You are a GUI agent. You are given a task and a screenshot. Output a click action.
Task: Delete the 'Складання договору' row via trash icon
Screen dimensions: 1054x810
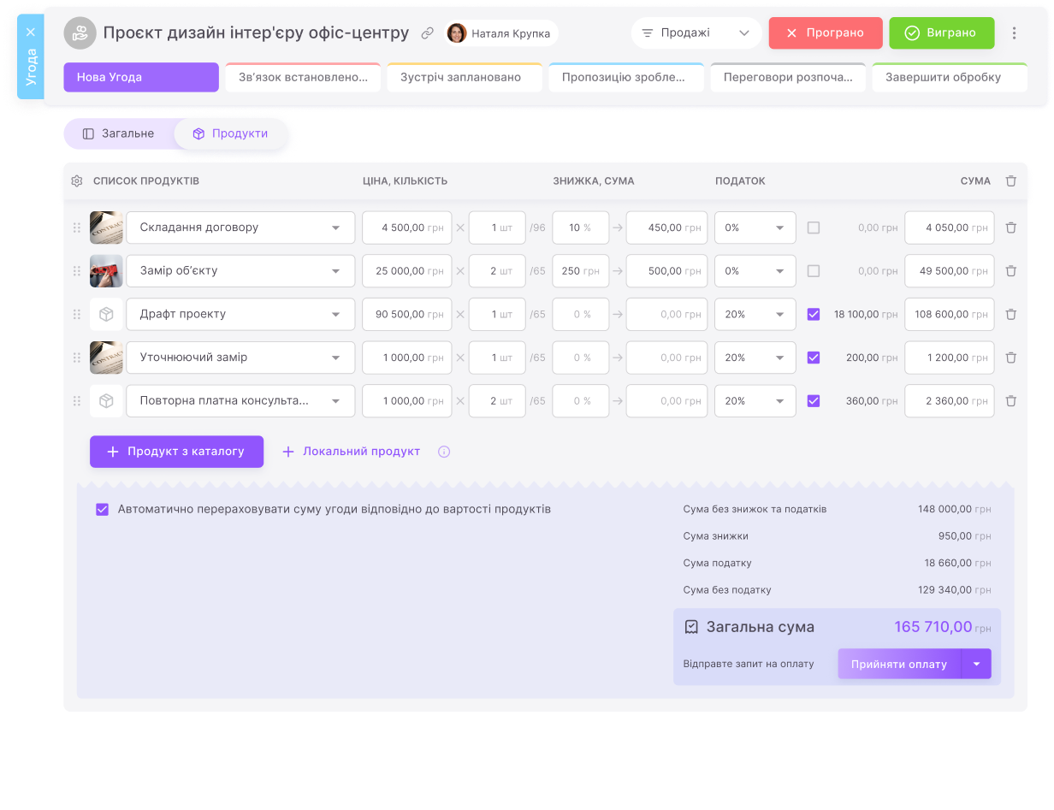coord(1011,228)
